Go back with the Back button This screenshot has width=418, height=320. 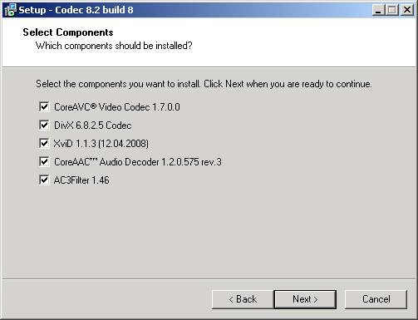(243, 299)
